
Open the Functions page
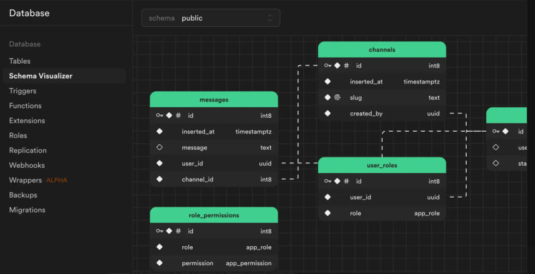point(25,106)
